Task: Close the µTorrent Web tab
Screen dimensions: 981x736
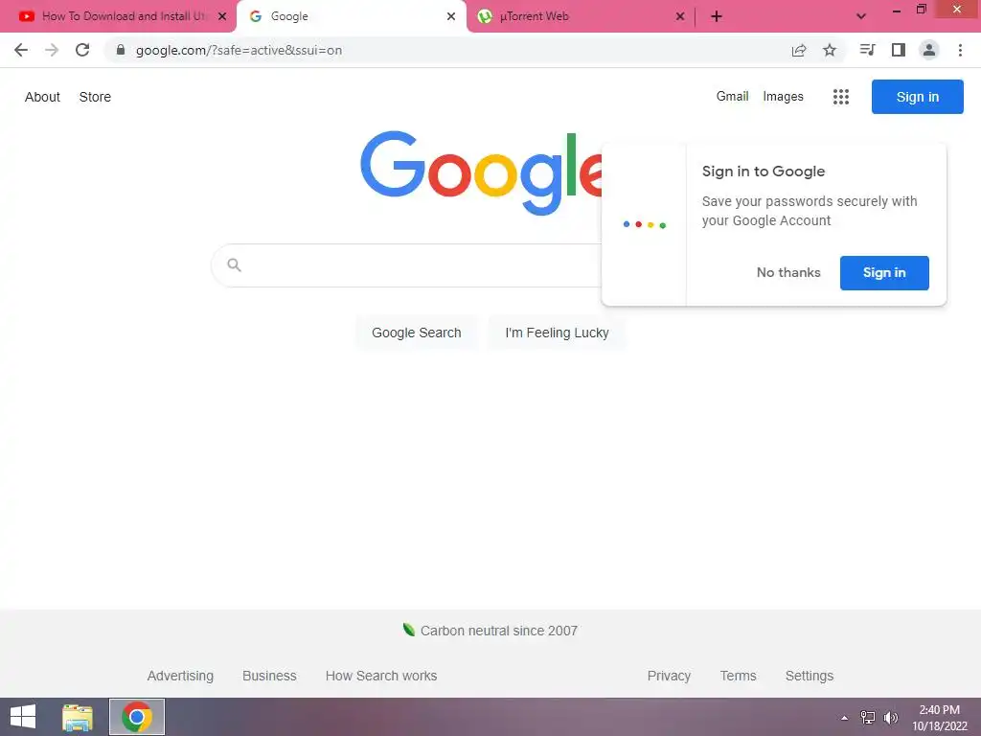Action: click(680, 16)
